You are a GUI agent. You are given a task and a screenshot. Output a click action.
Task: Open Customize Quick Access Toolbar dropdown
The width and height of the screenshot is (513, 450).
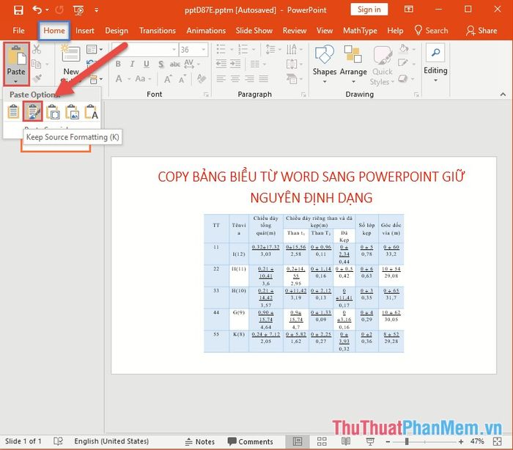(x=97, y=10)
